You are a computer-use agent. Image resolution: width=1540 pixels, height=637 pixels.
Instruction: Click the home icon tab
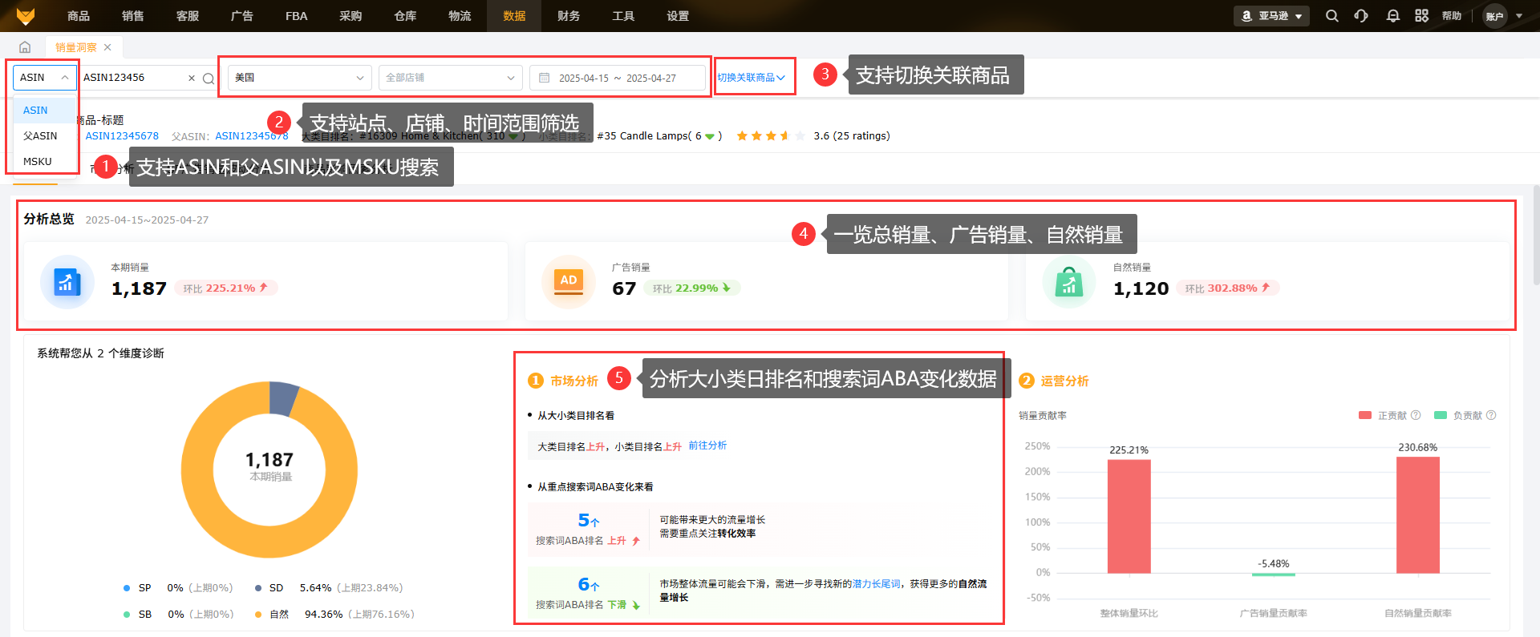pos(25,47)
